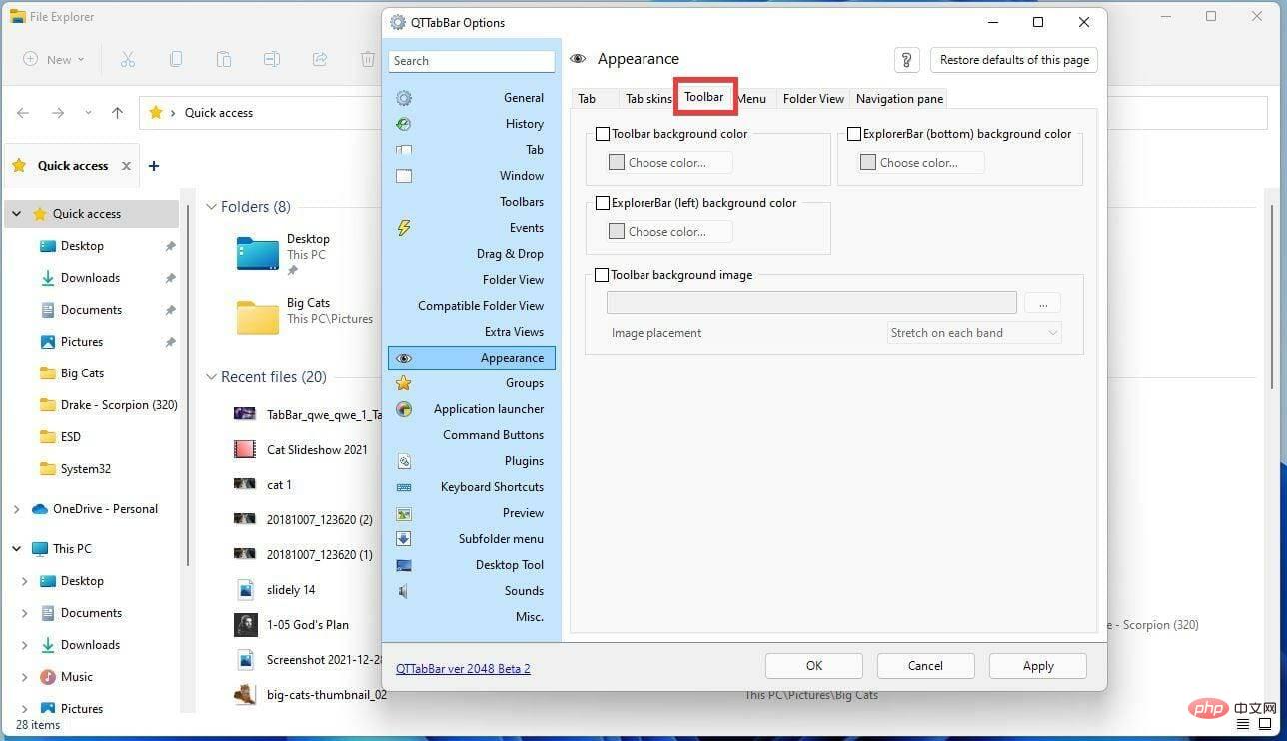Click the History clock icon in options

(x=404, y=124)
